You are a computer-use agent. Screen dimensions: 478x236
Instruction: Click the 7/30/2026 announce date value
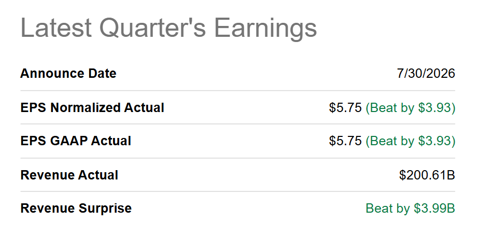[x=426, y=74]
